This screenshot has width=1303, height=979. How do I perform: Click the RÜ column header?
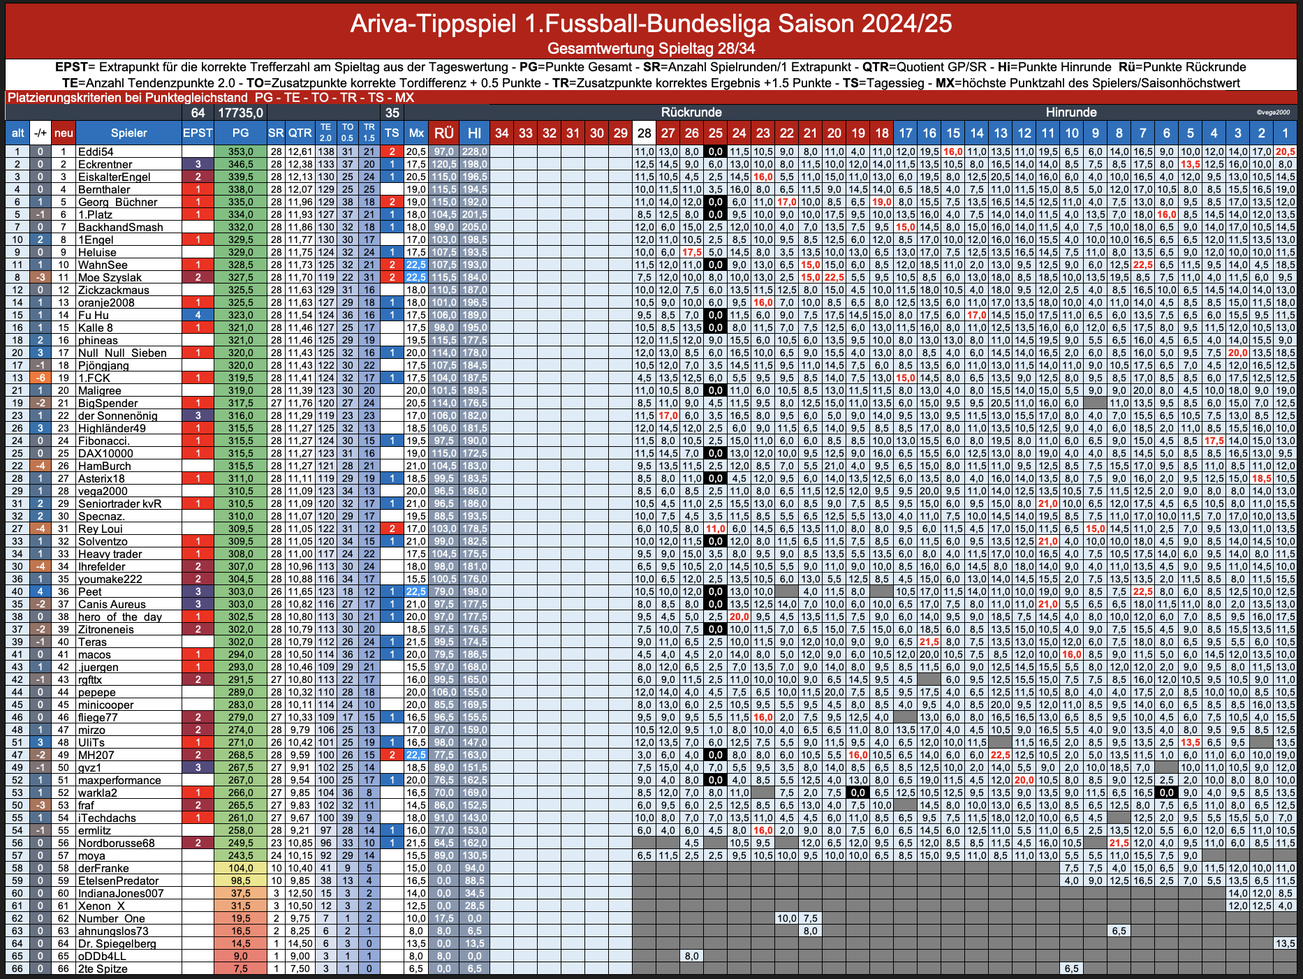pos(443,133)
